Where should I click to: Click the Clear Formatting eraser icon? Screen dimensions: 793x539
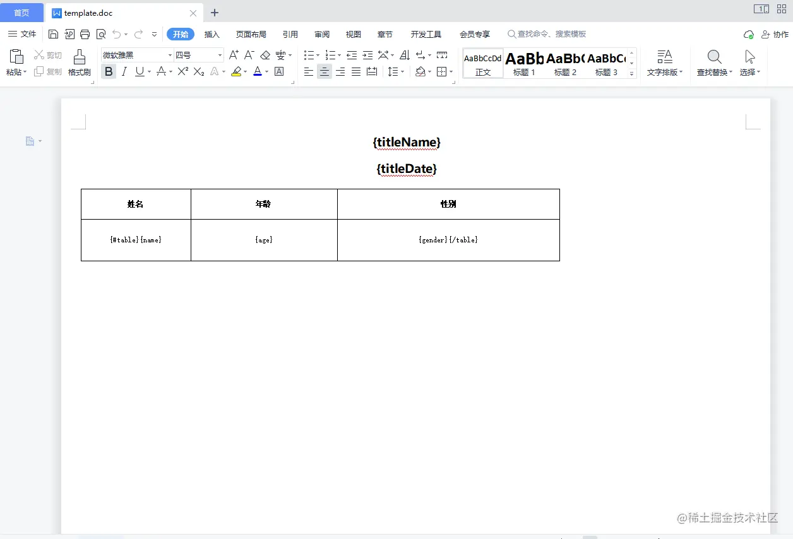265,56
